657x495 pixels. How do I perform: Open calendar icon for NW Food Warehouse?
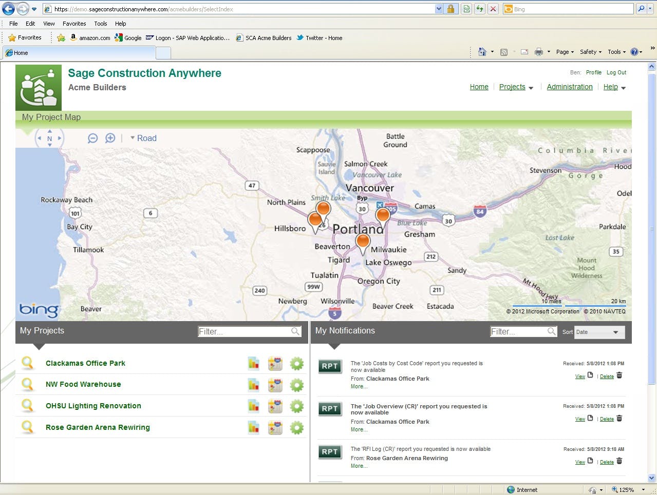tap(275, 385)
